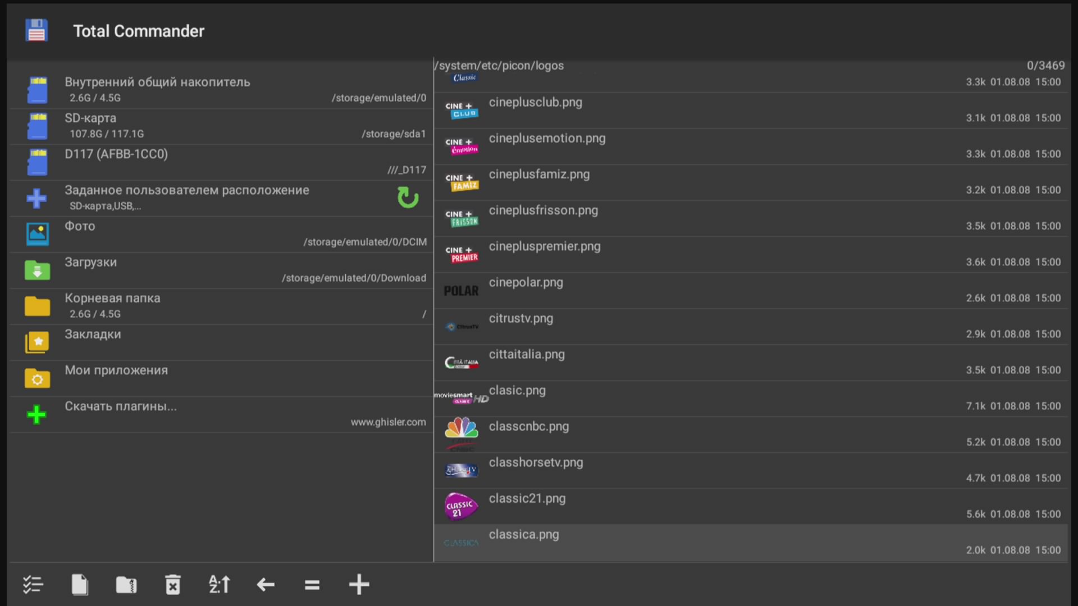Viewport: 1078px width, 606px height.
Task: Click the Cine+ Famiz logo thumbnail
Action: [462, 182]
